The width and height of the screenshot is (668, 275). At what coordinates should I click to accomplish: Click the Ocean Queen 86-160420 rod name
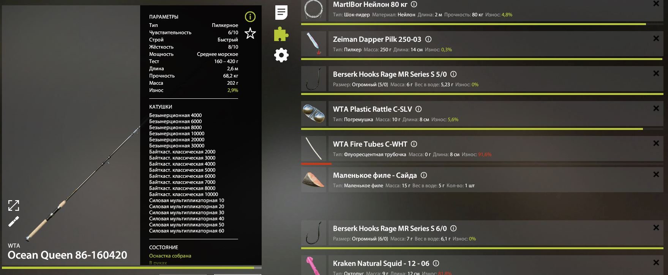coord(67,255)
